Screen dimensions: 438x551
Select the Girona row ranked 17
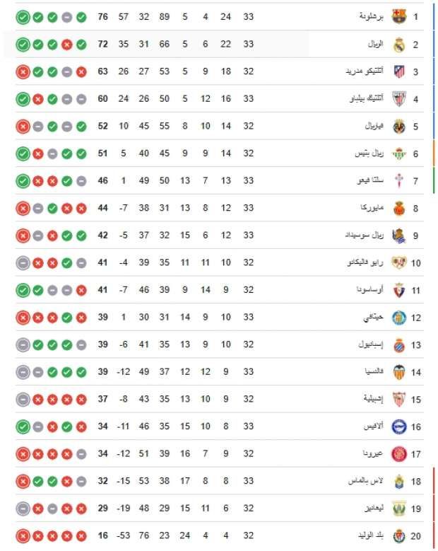tap(219, 453)
